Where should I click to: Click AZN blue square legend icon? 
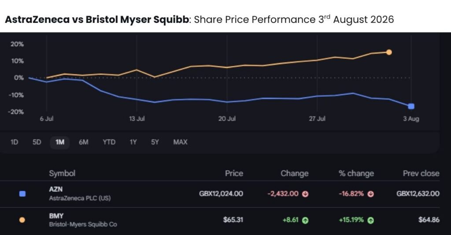(x=22, y=194)
